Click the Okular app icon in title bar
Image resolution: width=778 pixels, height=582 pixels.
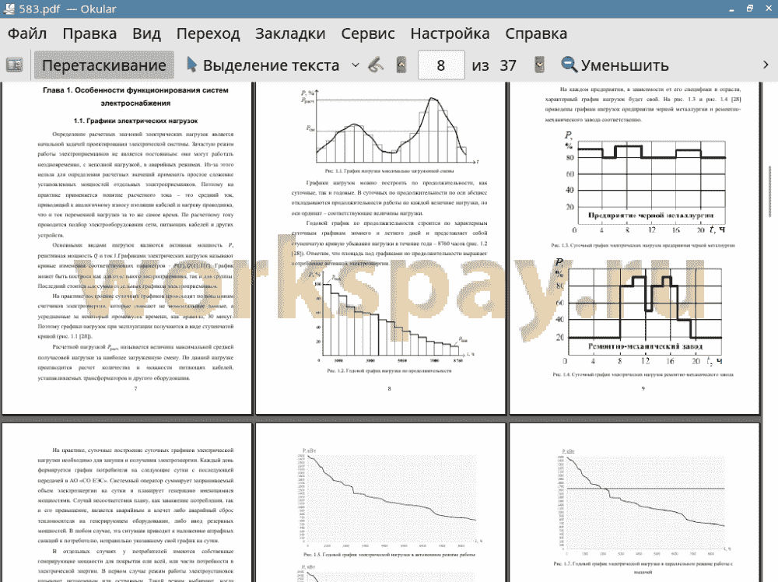click(x=9, y=9)
